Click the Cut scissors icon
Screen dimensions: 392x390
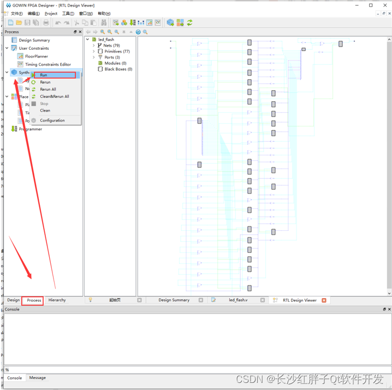click(76, 22)
